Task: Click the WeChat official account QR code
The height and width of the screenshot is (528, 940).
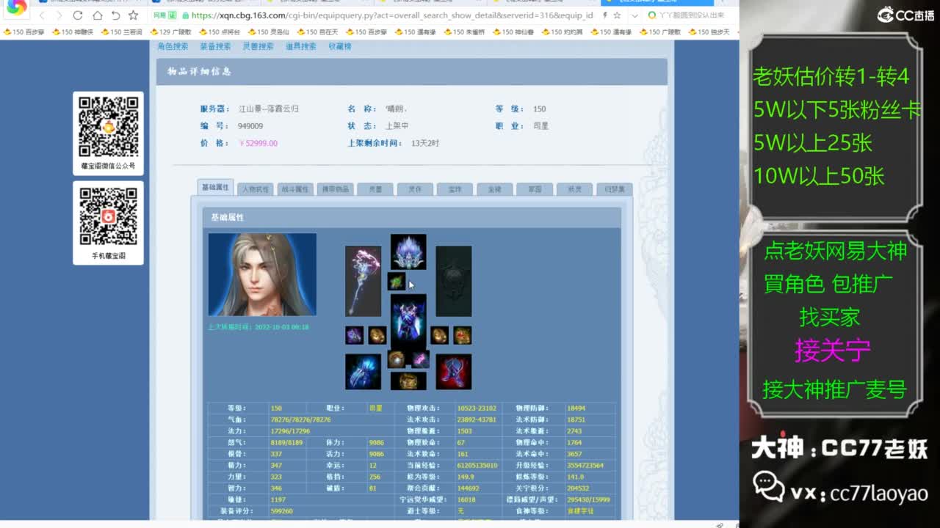Action: (x=108, y=127)
